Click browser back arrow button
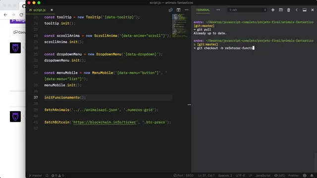 [5, 15]
